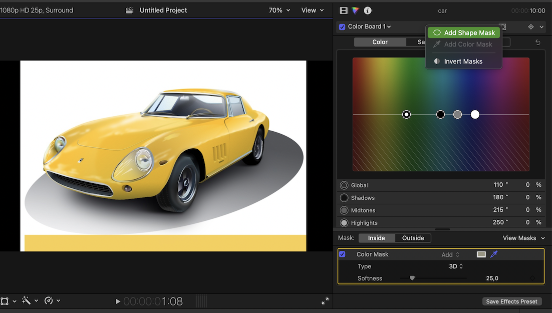Click the Color Mask eyedropper tool
Image resolution: width=552 pixels, height=313 pixels.
(x=494, y=254)
